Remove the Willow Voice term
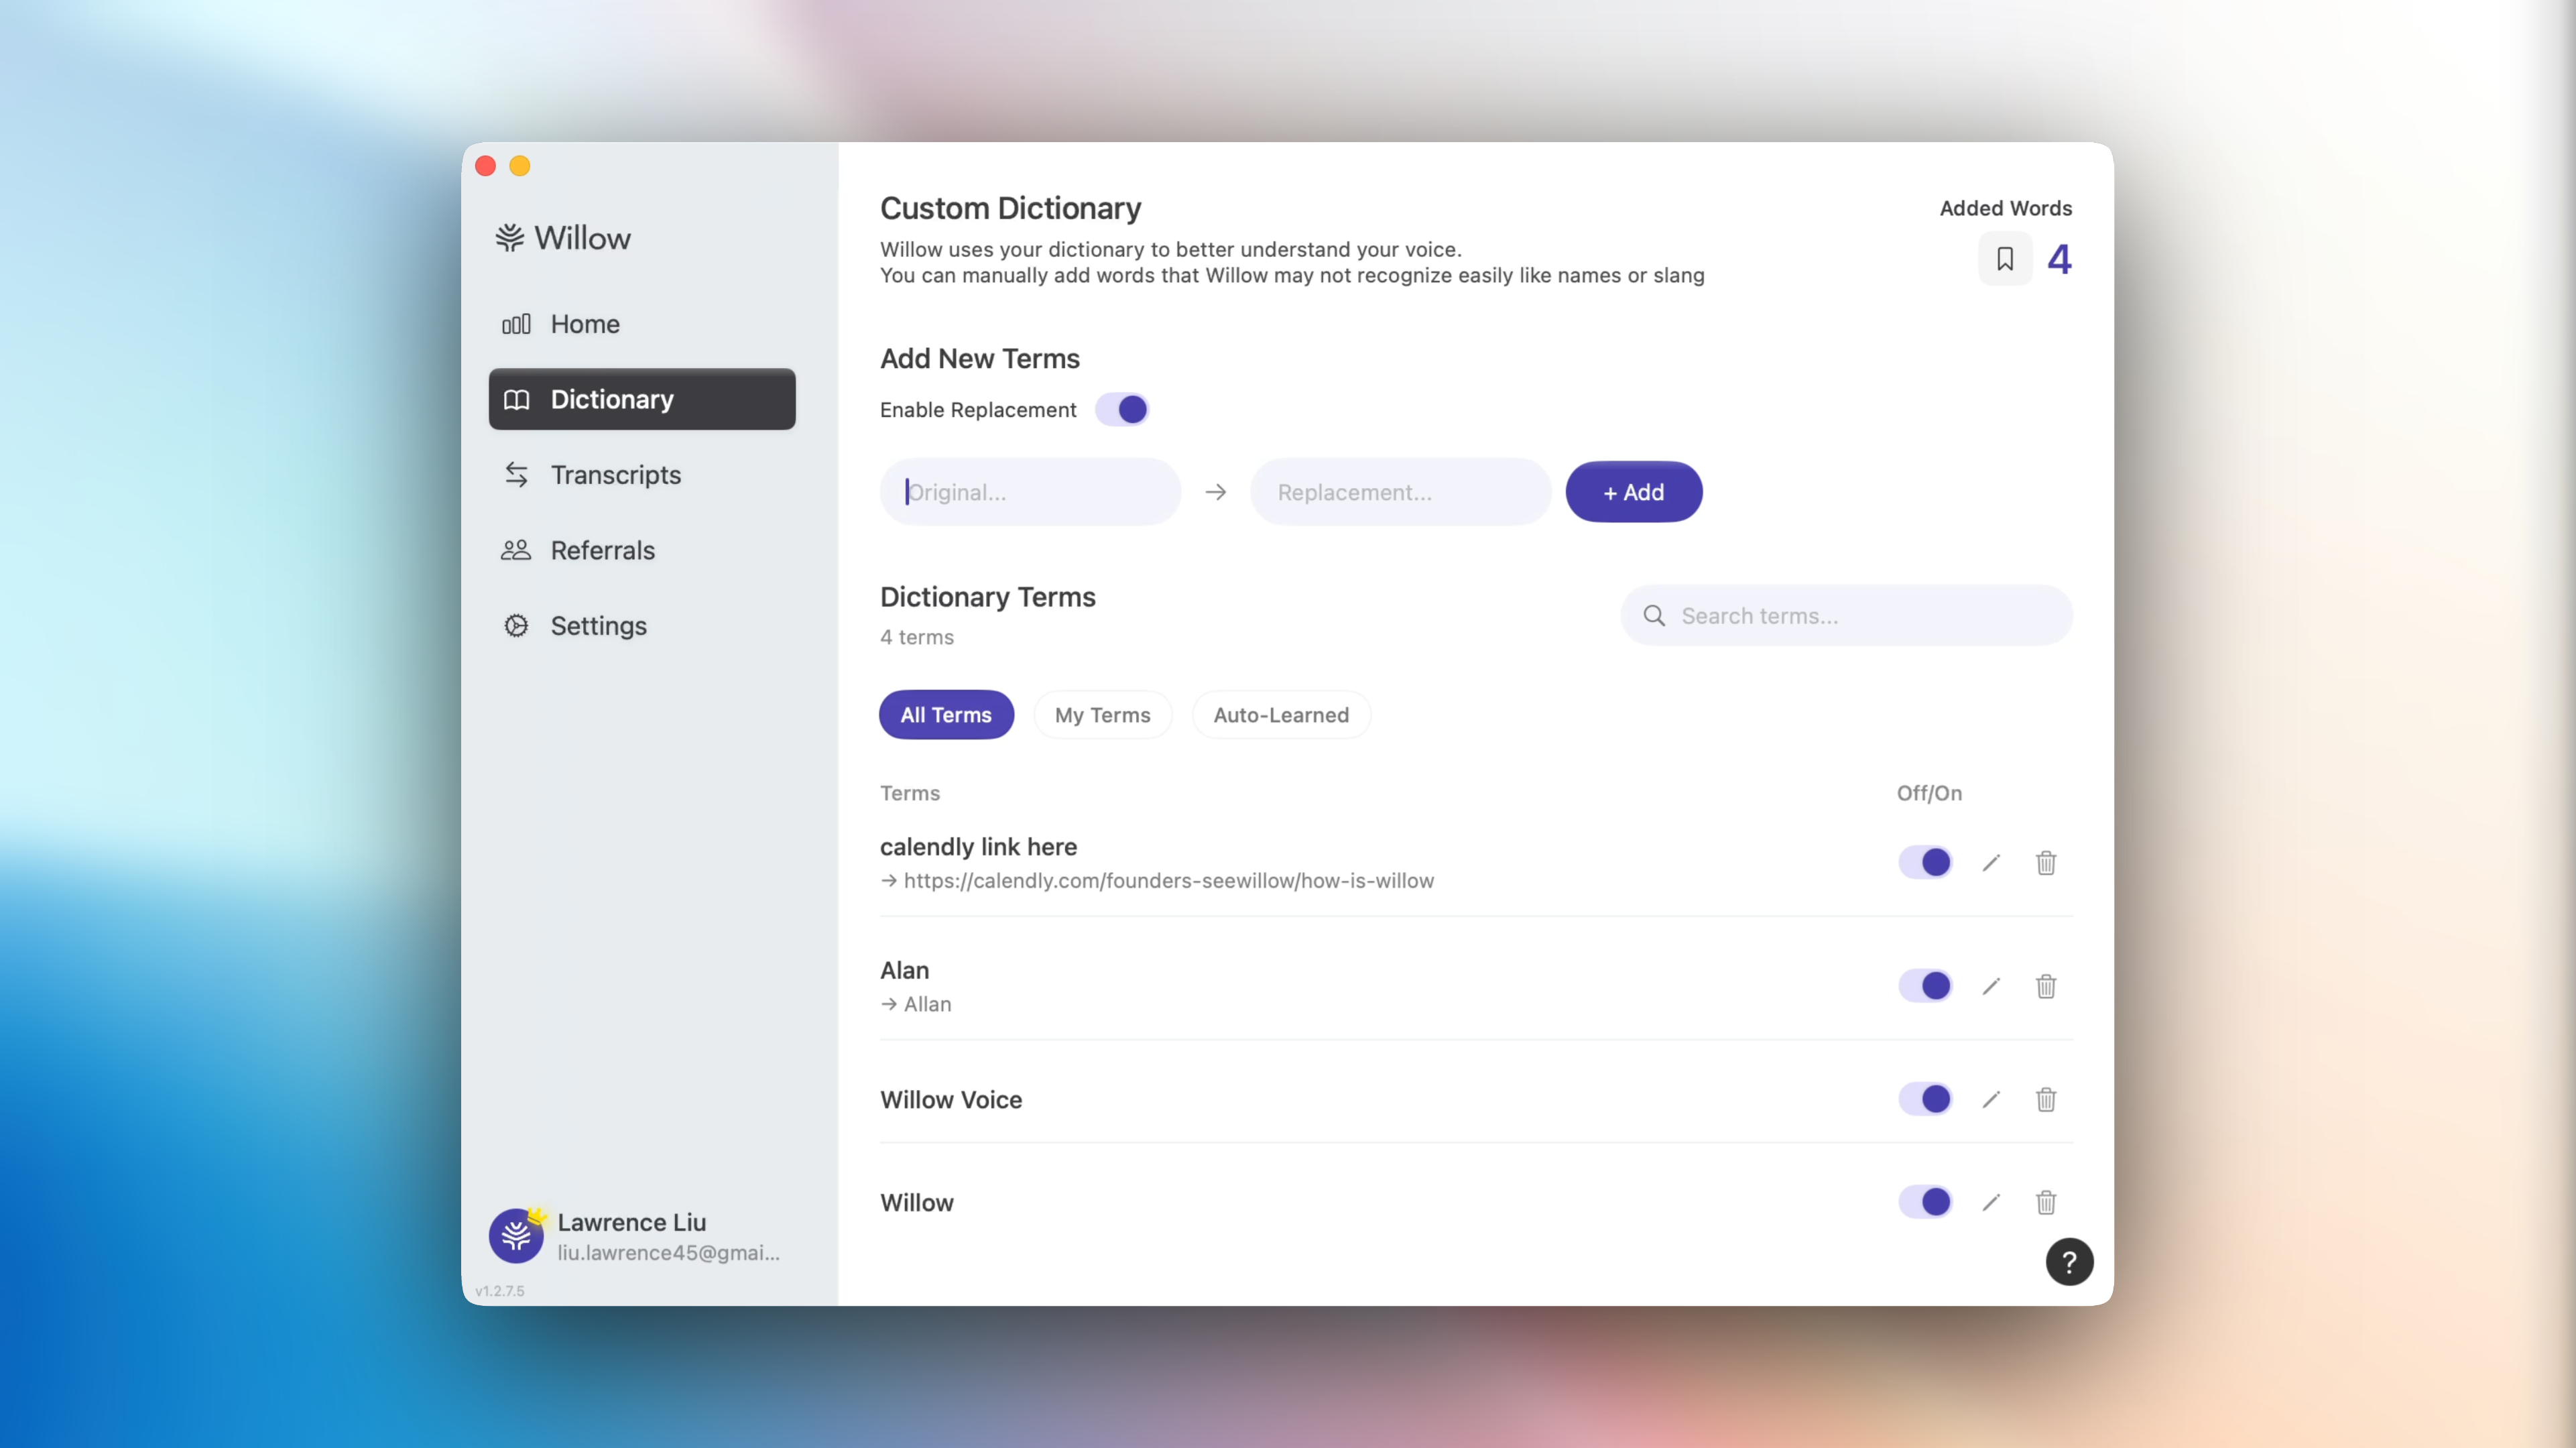 click(2046, 1099)
